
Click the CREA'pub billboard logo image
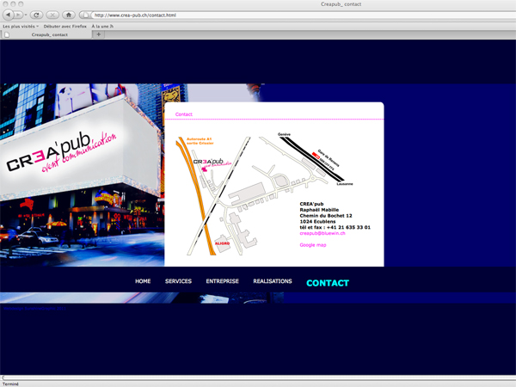[61, 152]
